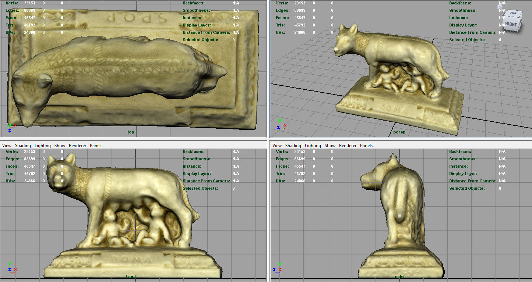Viewport: 532px width, 282px height.
Task: Click 'Smoothness:' label in the top panel
Action: [x=196, y=10]
